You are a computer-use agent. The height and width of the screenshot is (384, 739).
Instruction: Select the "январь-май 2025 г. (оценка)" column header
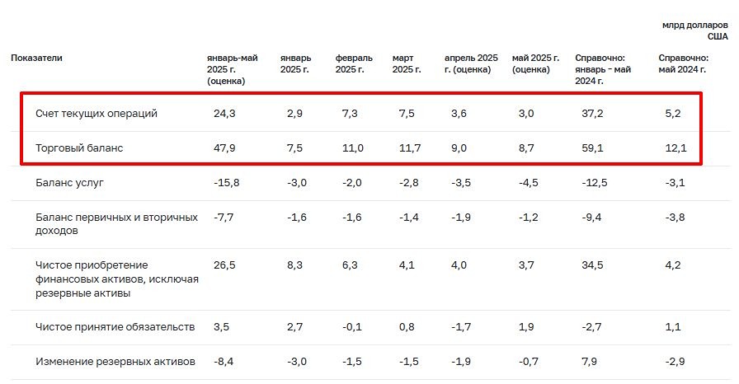click(233, 69)
